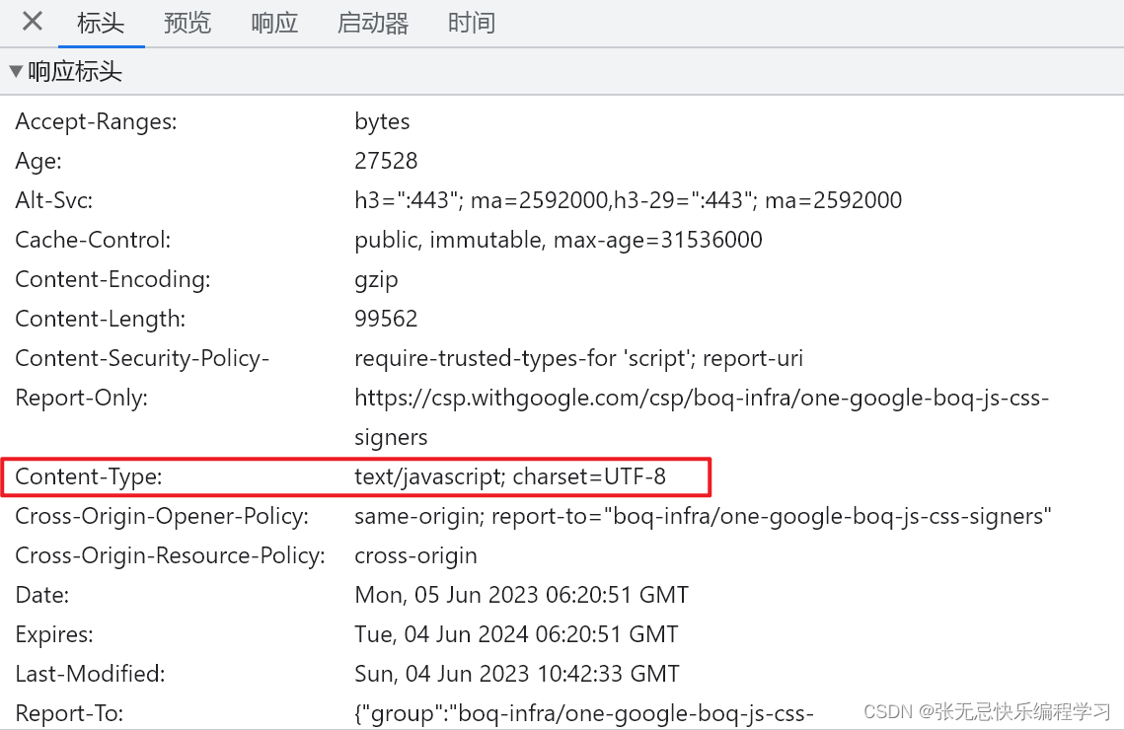
Task: Collapse the 响应标头 section
Action: (15, 70)
